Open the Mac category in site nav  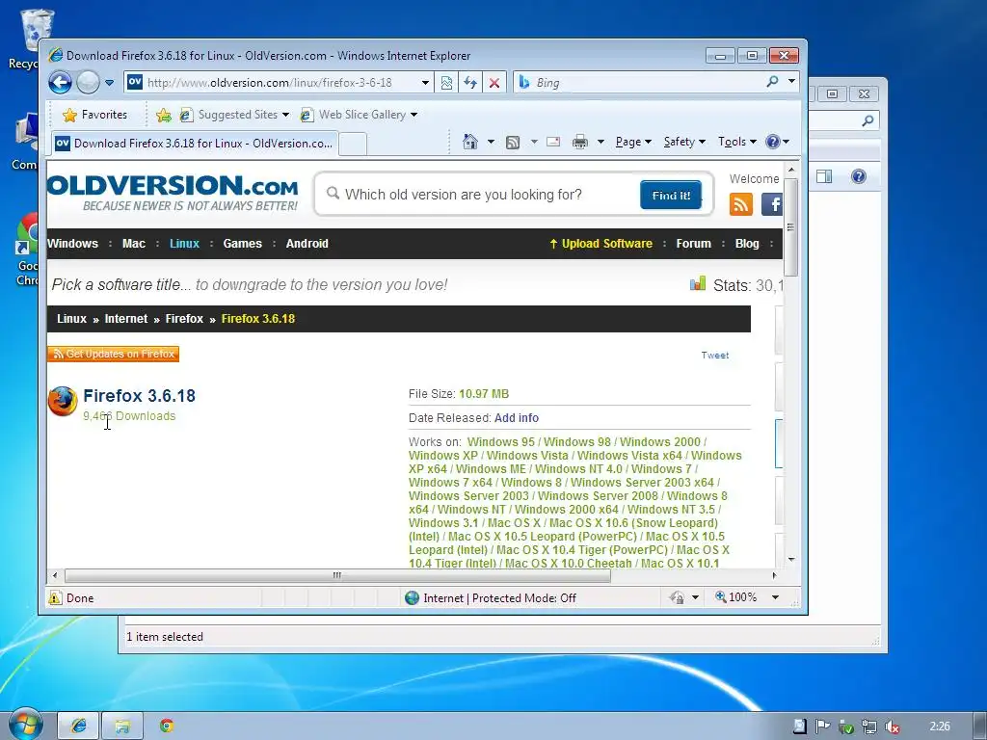tap(133, 244)
